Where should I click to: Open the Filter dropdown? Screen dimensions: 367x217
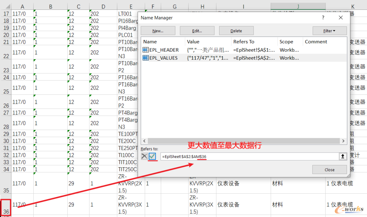click(x=330, y=31)
